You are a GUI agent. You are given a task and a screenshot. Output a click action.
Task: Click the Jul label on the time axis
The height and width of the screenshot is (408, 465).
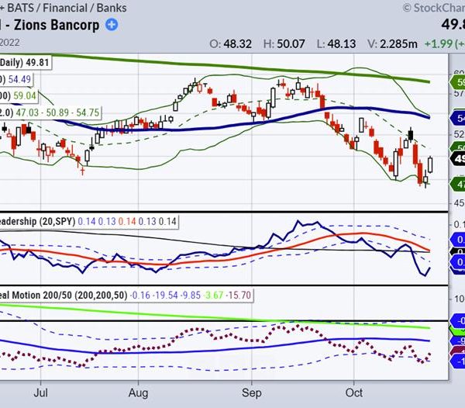40,392
